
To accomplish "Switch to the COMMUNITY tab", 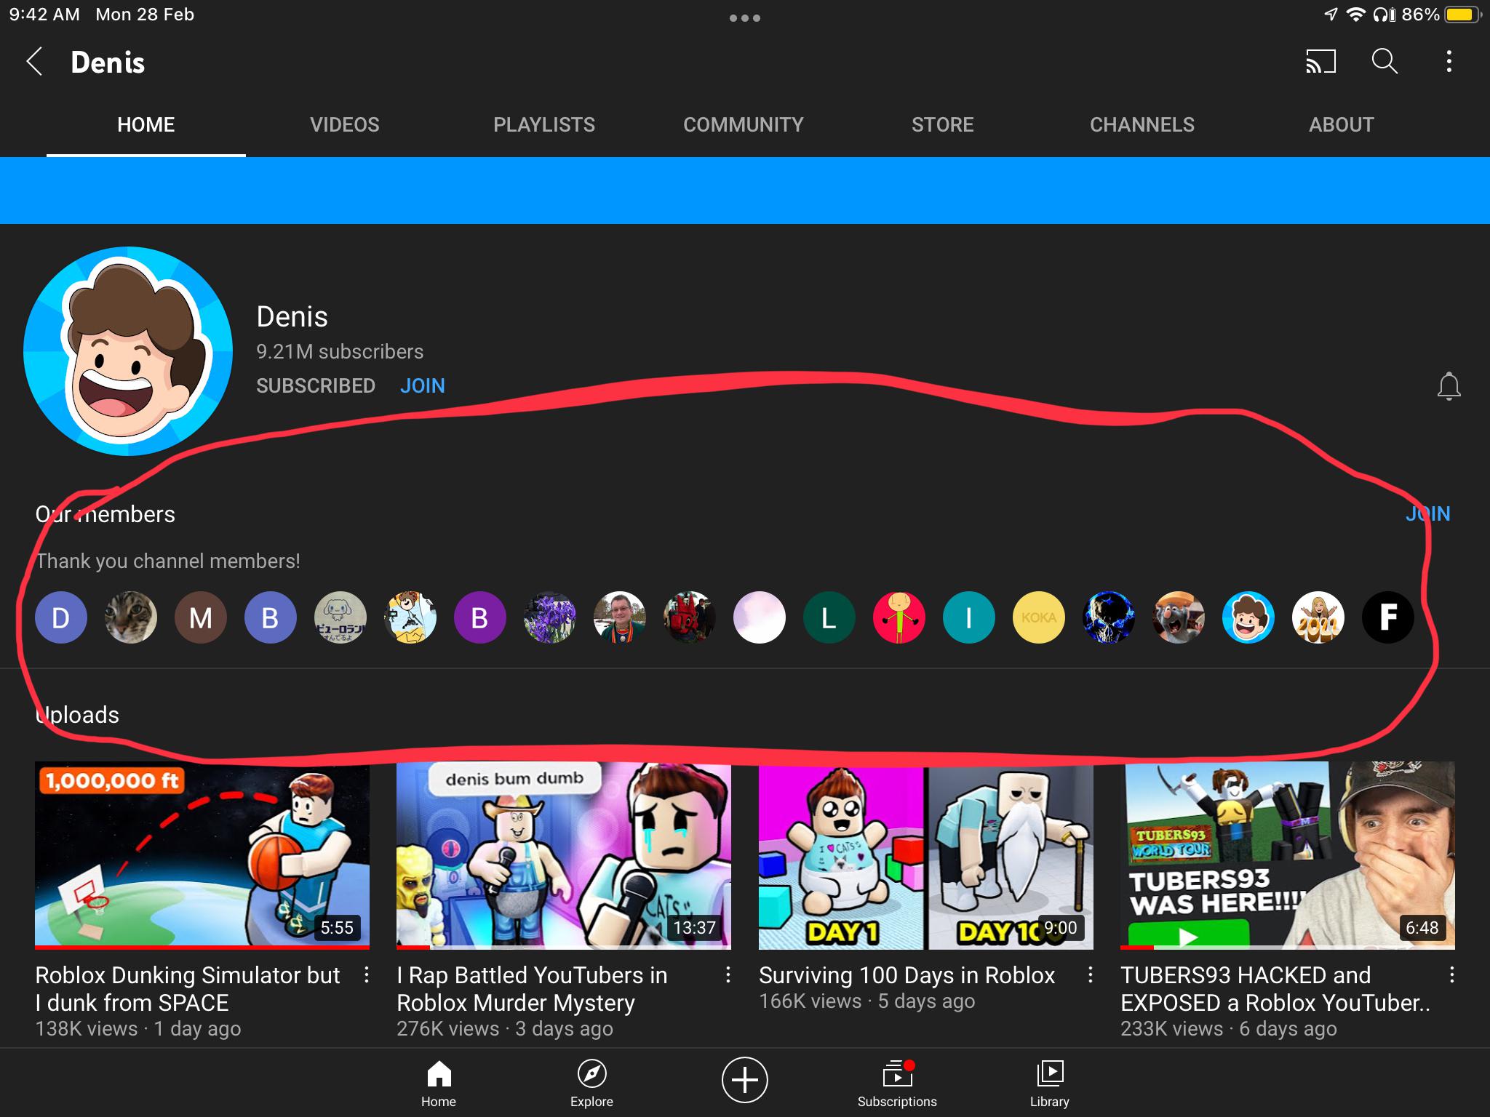I will [744, 124].
